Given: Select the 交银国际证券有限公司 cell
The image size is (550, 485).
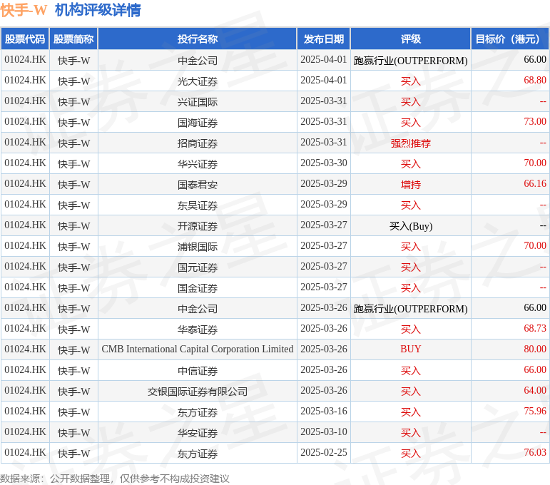Looking at the screenshot, I should click(x=198, y=392).
